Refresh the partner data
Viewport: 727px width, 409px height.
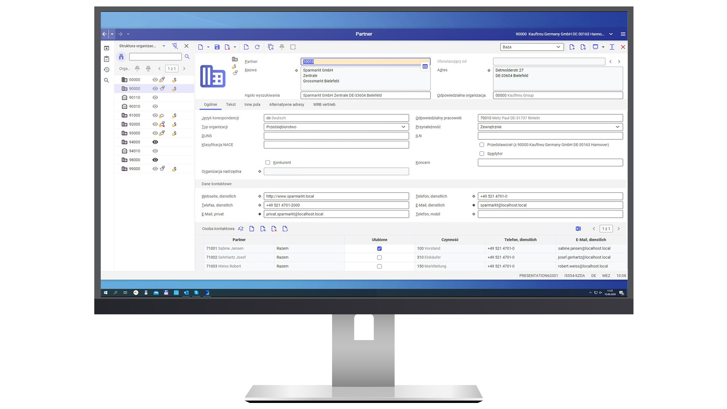pos(257,47)
